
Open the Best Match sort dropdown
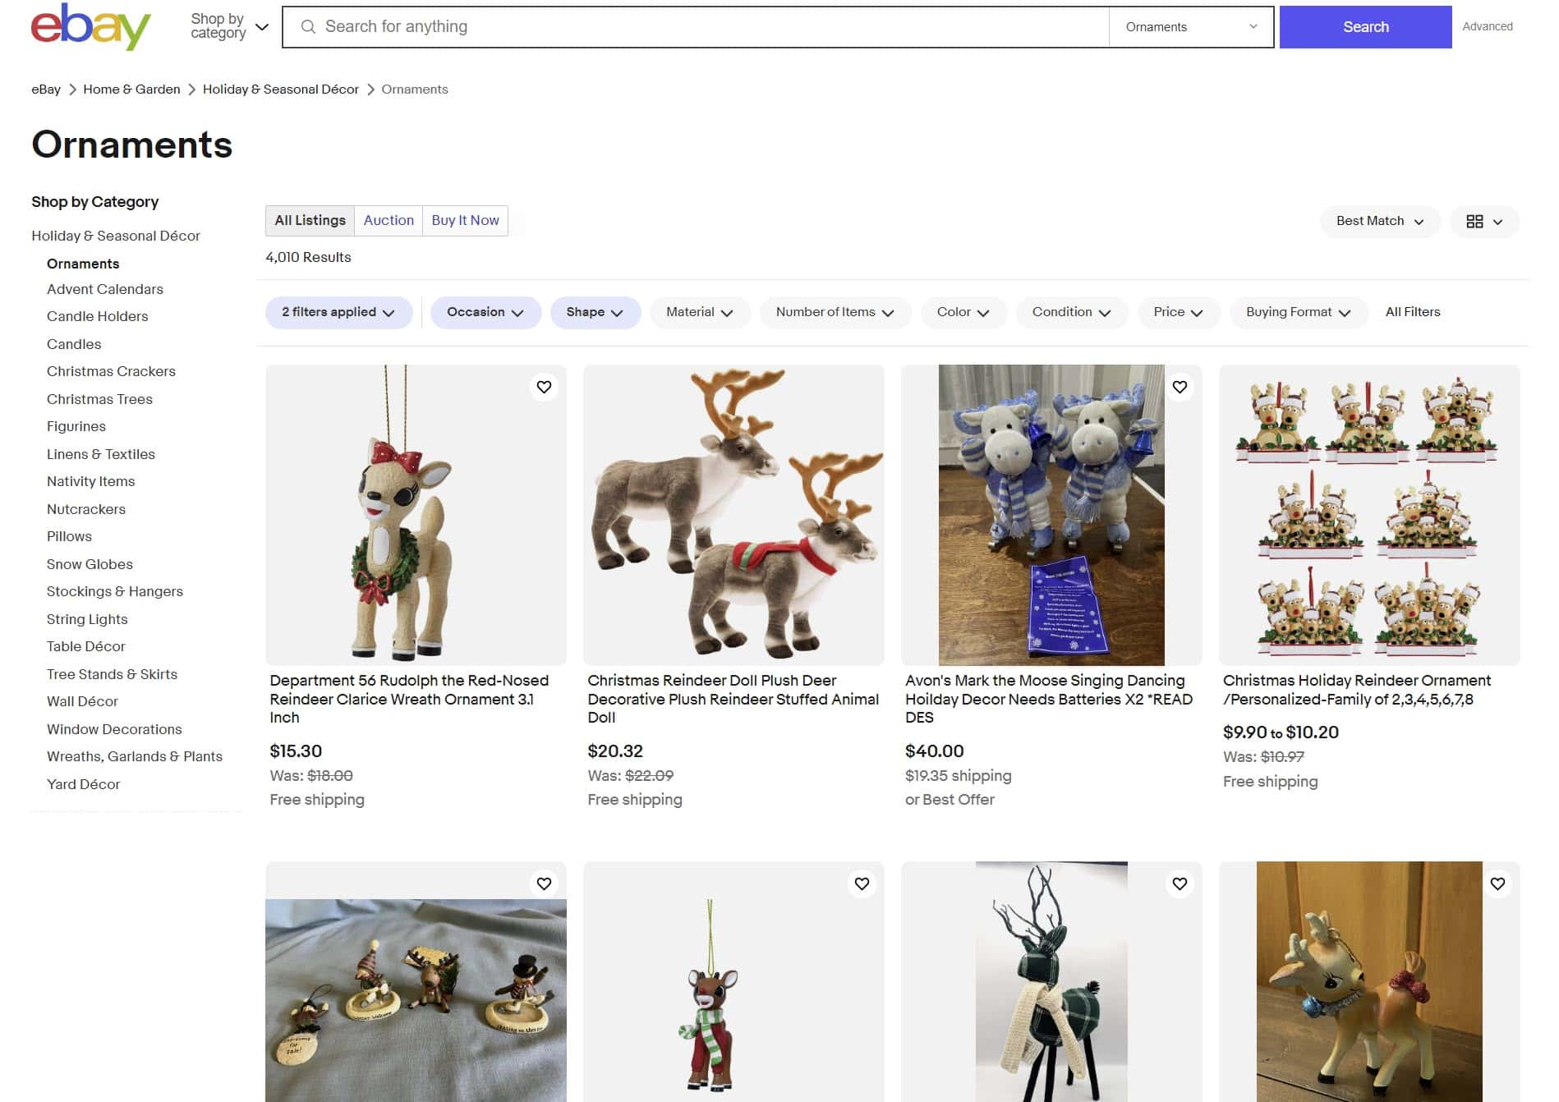1380,222
